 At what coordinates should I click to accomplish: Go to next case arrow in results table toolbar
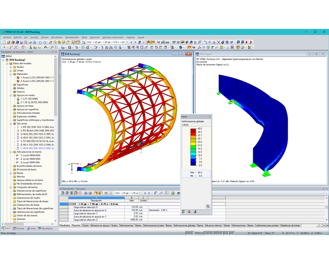pyautogui.click(x=149, y=193)
